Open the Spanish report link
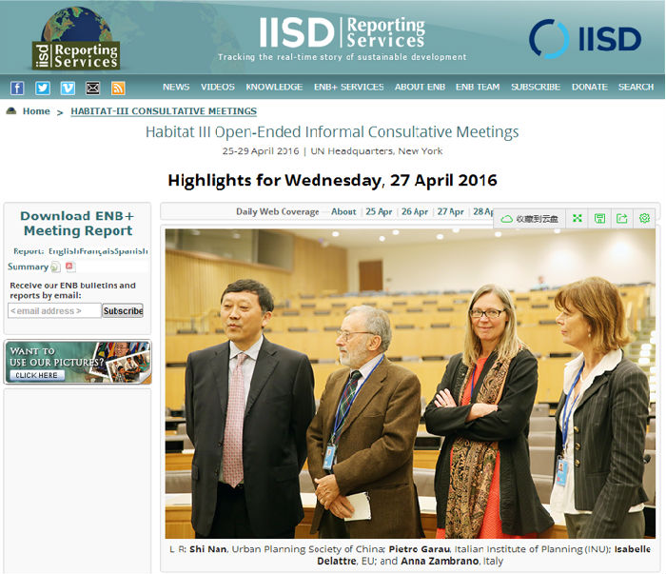Screen dimensions: 666x574 (131, 251)
